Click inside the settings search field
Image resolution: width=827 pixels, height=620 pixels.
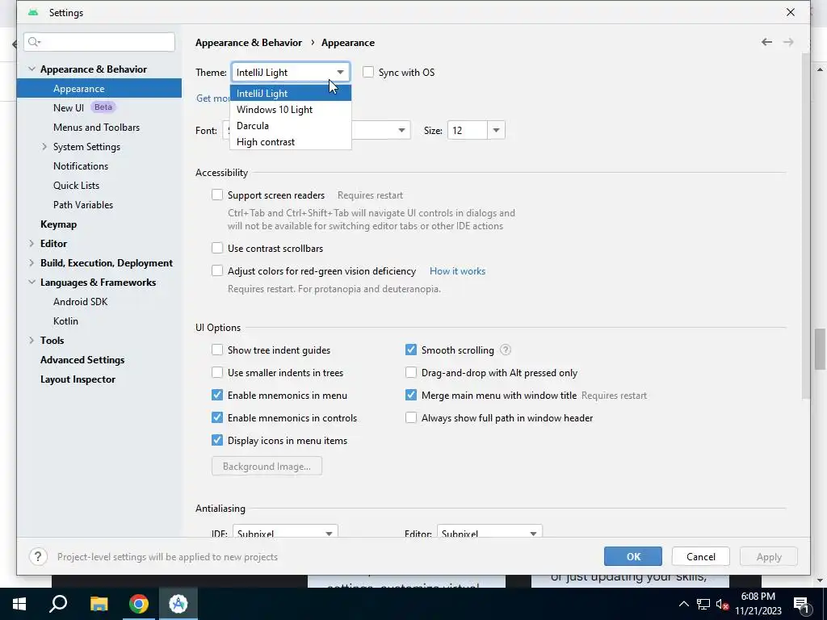[x=99, y=42]
